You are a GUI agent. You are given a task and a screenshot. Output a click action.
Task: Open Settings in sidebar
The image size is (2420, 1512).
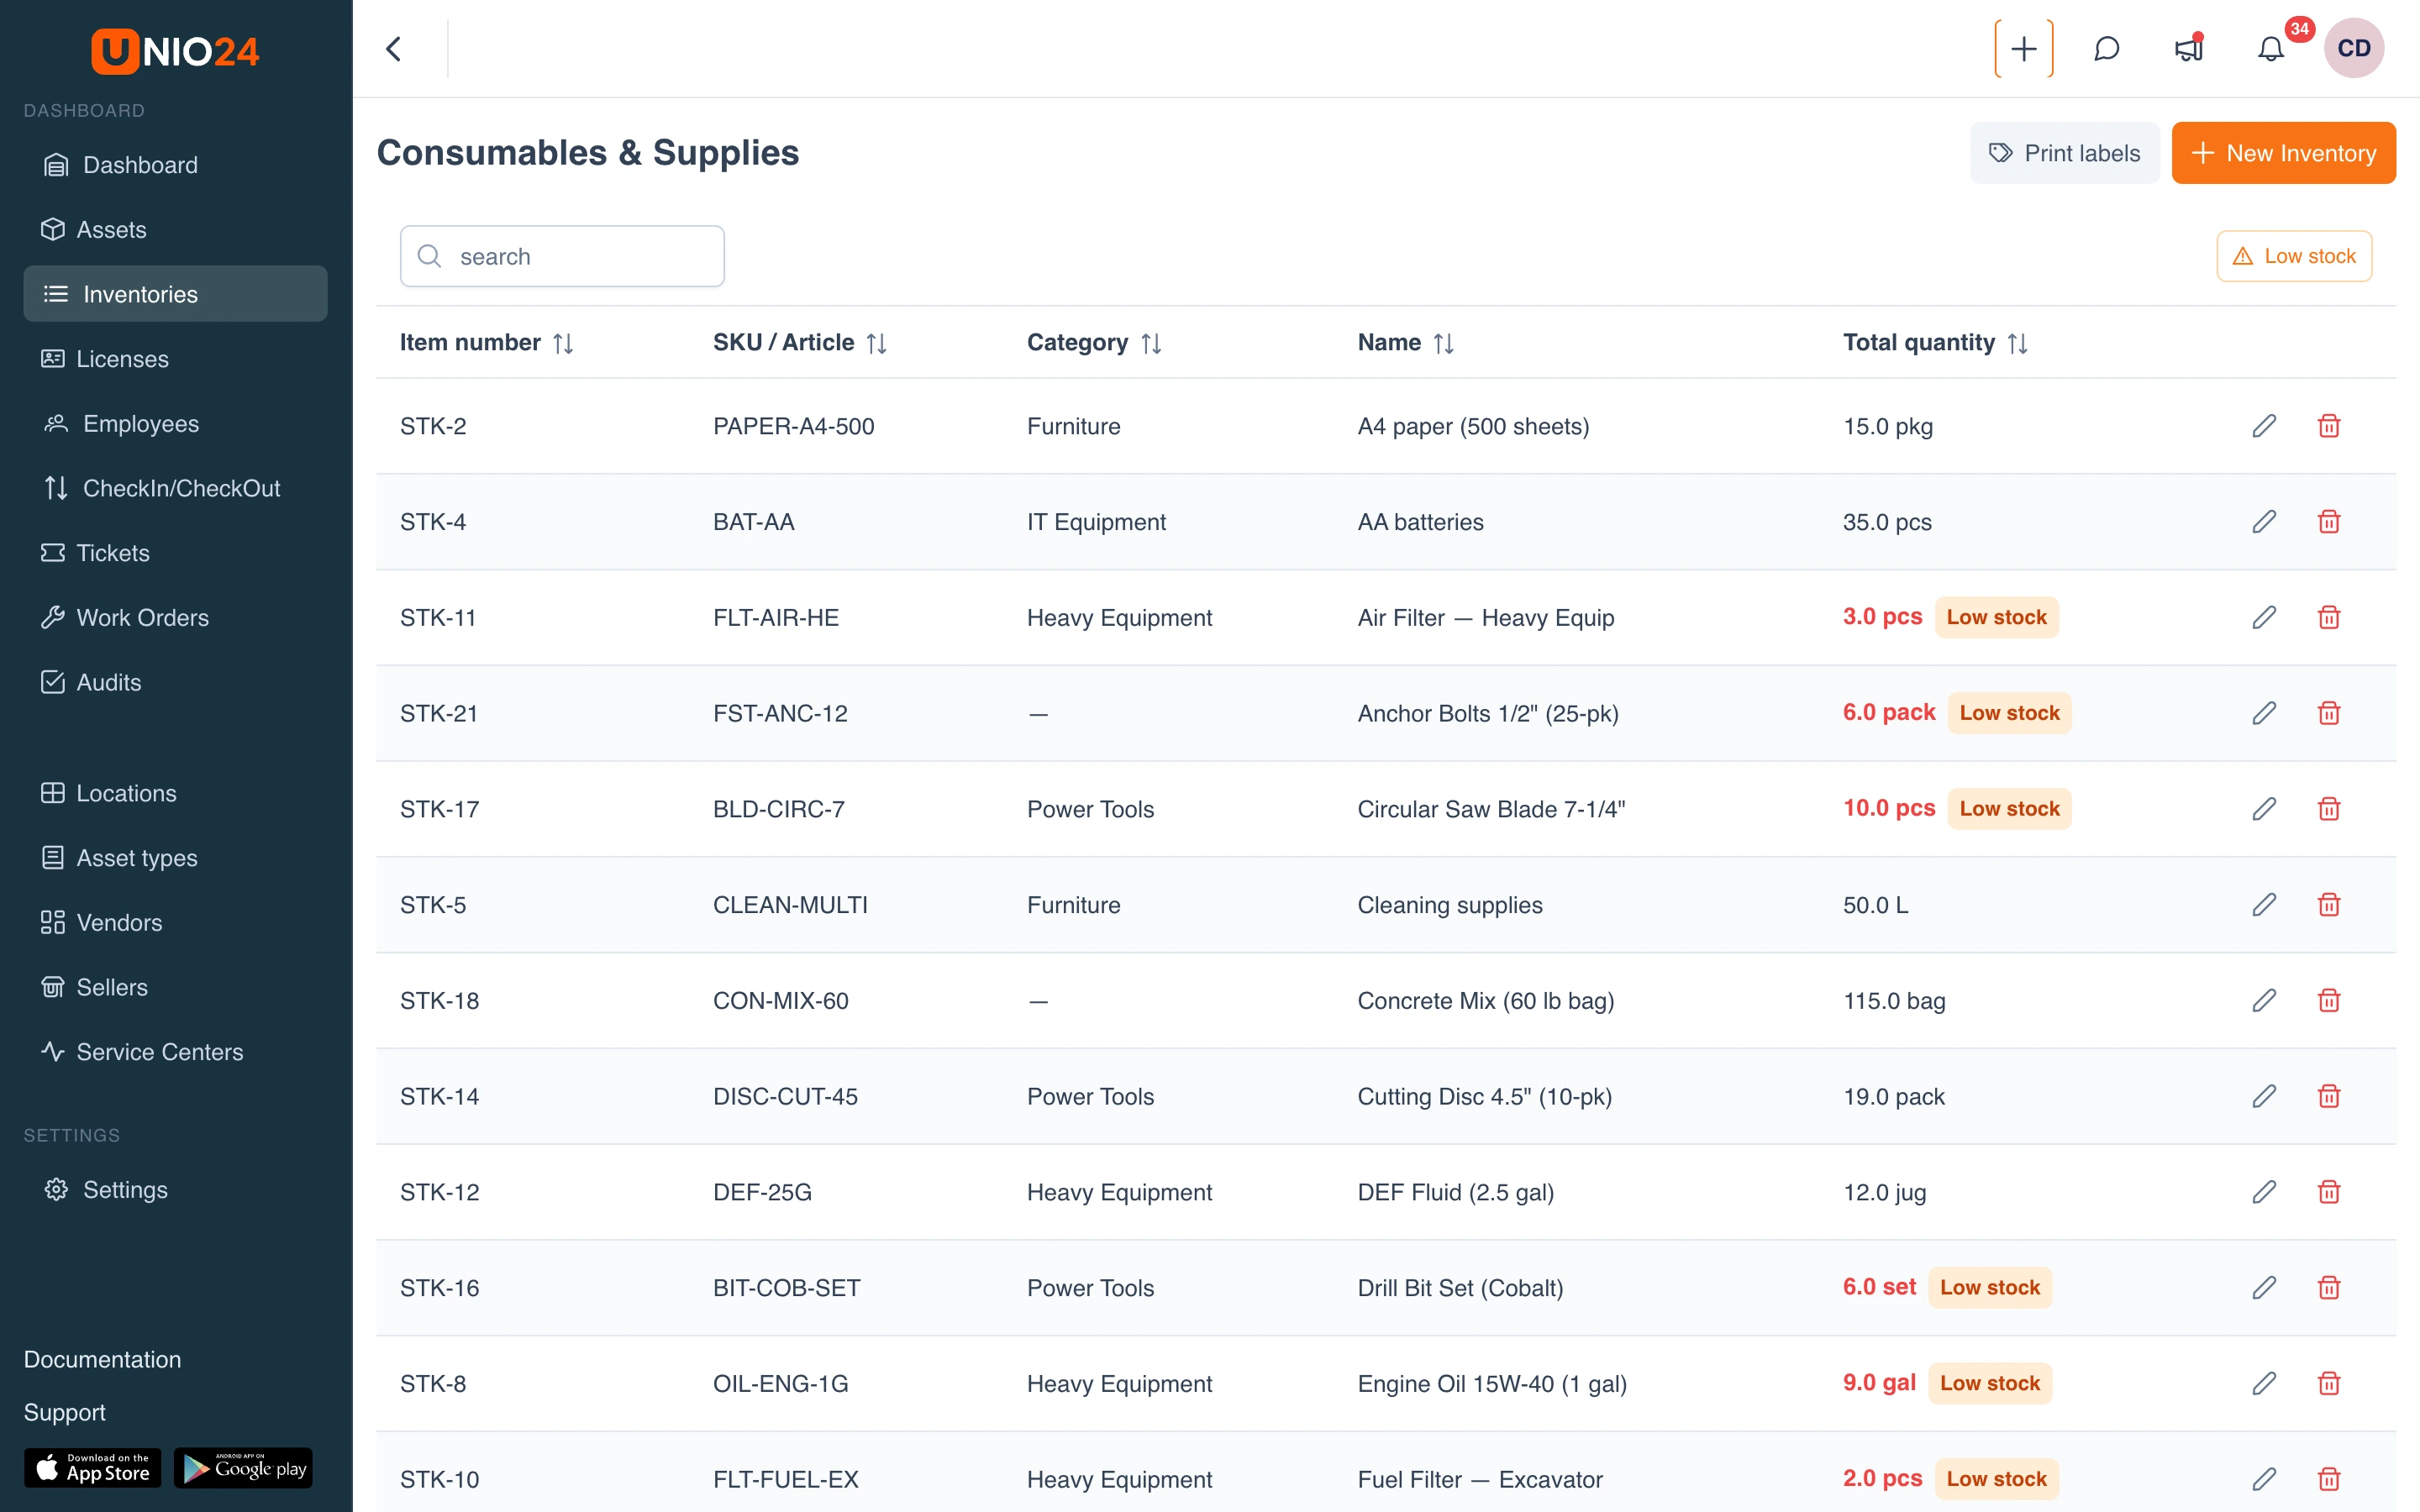[x=175, y=1190]
